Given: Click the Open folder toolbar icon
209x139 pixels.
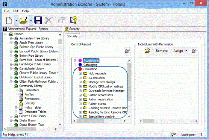Looking at the screenshot, I should (24, 20).
